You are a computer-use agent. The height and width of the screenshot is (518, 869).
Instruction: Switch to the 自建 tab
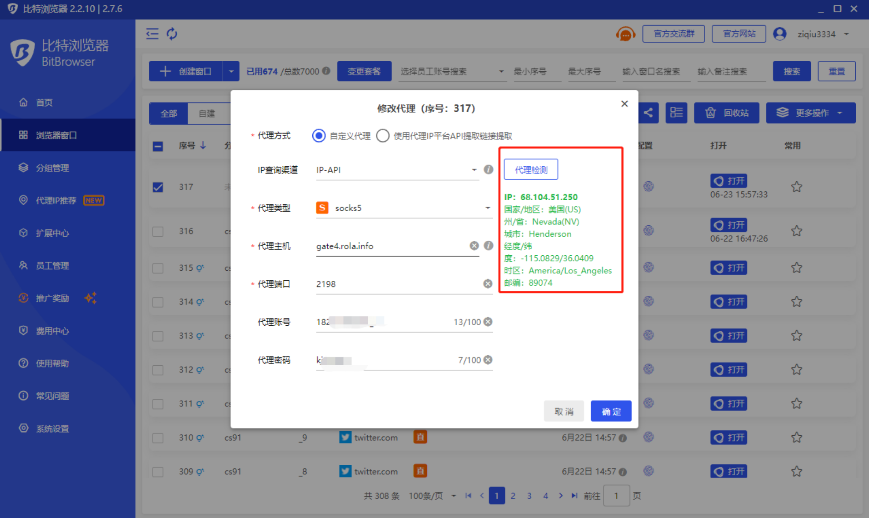pyautogui.click(x=207, y=113)
